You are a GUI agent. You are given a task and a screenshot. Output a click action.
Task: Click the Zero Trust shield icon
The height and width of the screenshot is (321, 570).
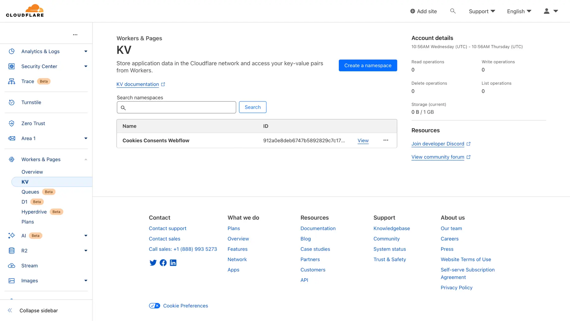coord(12,123)
